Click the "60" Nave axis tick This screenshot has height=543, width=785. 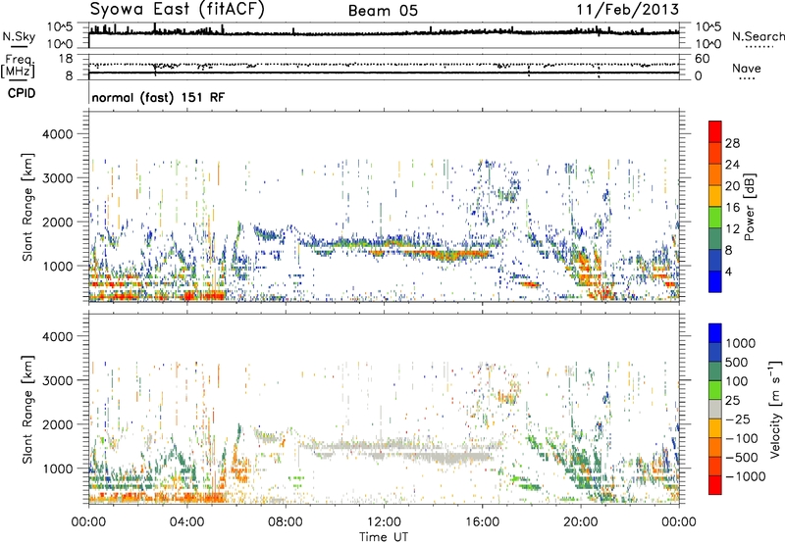click(x=703, y=59)
